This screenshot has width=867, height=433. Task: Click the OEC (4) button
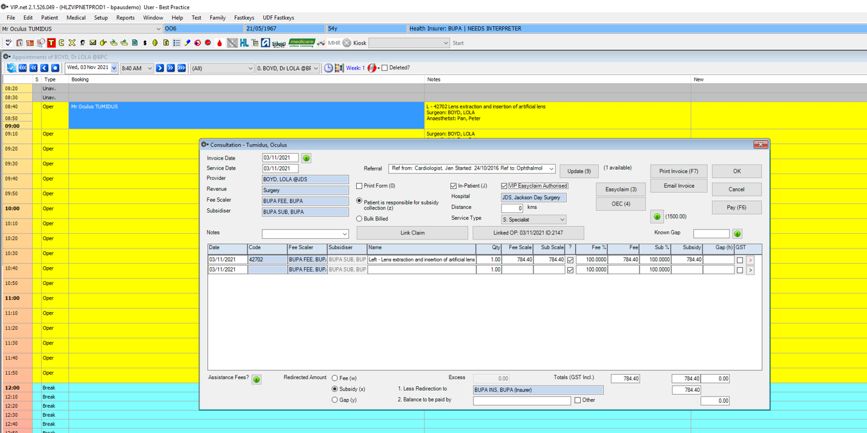coord(620,204)
